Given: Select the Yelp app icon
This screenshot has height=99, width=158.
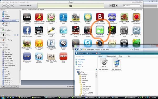Looking at the screenshot, I should 63,56.
